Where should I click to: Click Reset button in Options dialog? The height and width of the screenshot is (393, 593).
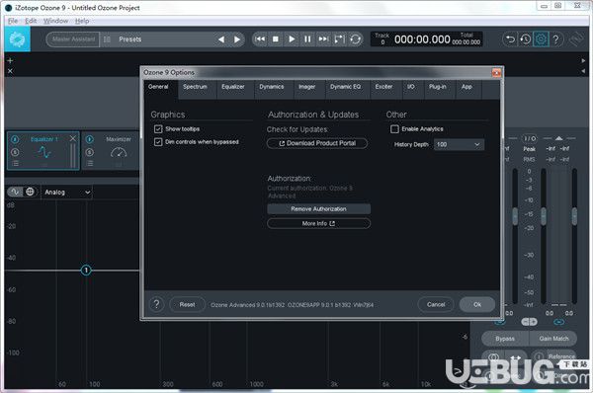click(187, 304)
